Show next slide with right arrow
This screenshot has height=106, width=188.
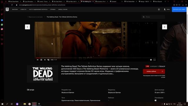pos(164,27)
